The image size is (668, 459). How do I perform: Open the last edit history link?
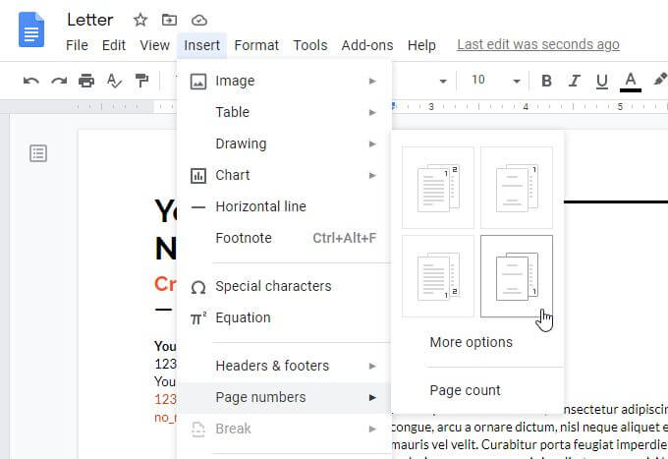pyautogui.click(x=538, y=44)
